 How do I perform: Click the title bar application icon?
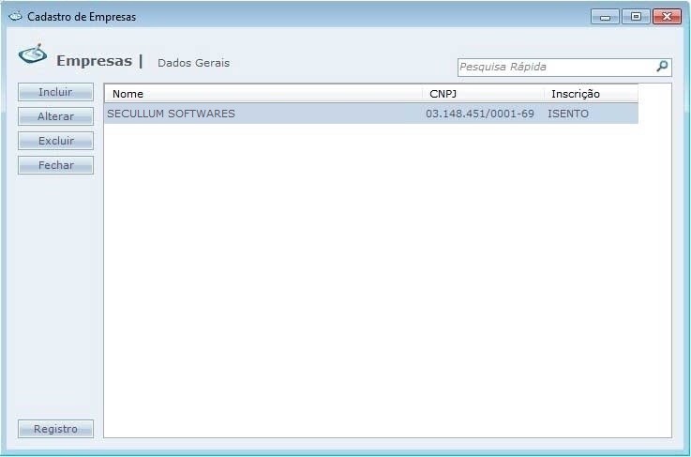[x=15, y=17]
